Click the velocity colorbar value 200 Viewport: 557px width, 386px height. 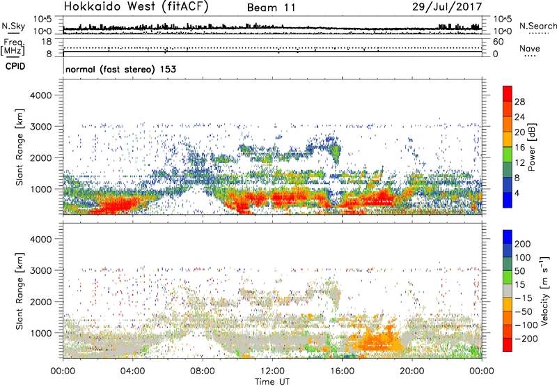click(523, 244)
